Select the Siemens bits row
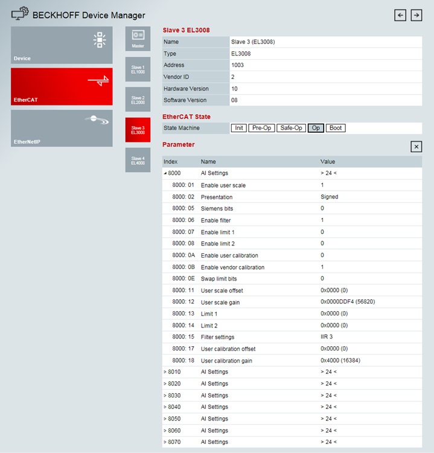Screen dimensions: 434x453 click(292, 209)
